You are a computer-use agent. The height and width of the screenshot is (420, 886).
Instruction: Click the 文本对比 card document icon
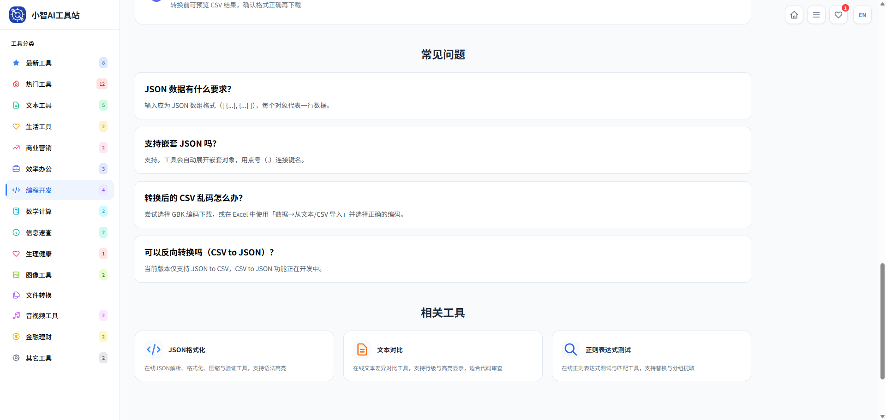[x=362, y=349]
